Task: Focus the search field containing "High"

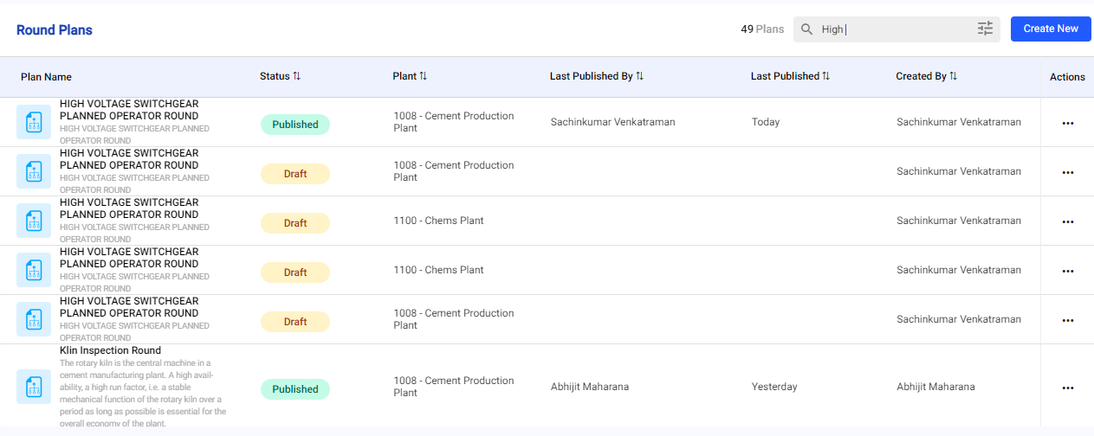Action: pyautogui.click(x=892, y=29)
